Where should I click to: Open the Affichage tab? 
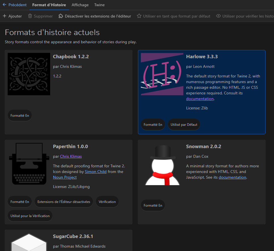pyautogui.click(x=80, y=5)
